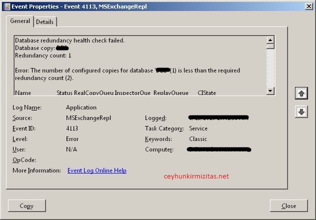Click the 'Redundancy count: 1' line in description
316x220 pixels.
pos(43,55)
